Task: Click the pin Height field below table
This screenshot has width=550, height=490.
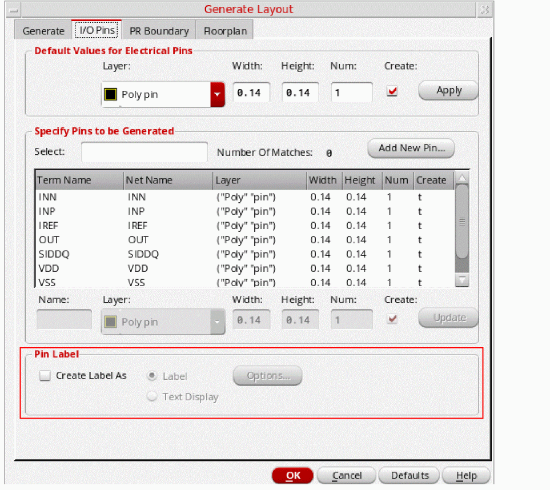Action: pos(300,320)
